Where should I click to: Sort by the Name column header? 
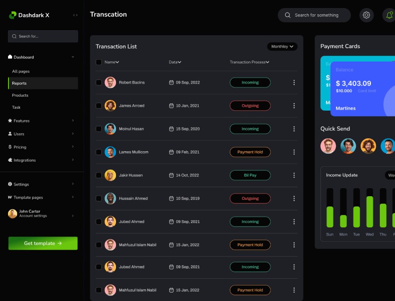click(112, 62)
